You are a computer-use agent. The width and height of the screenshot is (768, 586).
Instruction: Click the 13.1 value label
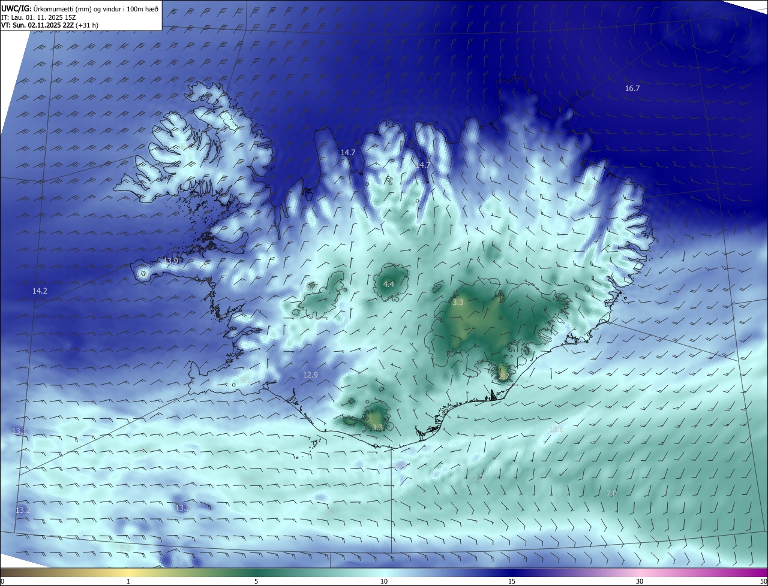point(20,431)
